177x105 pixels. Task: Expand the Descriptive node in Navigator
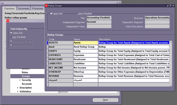tap(18, 88)
